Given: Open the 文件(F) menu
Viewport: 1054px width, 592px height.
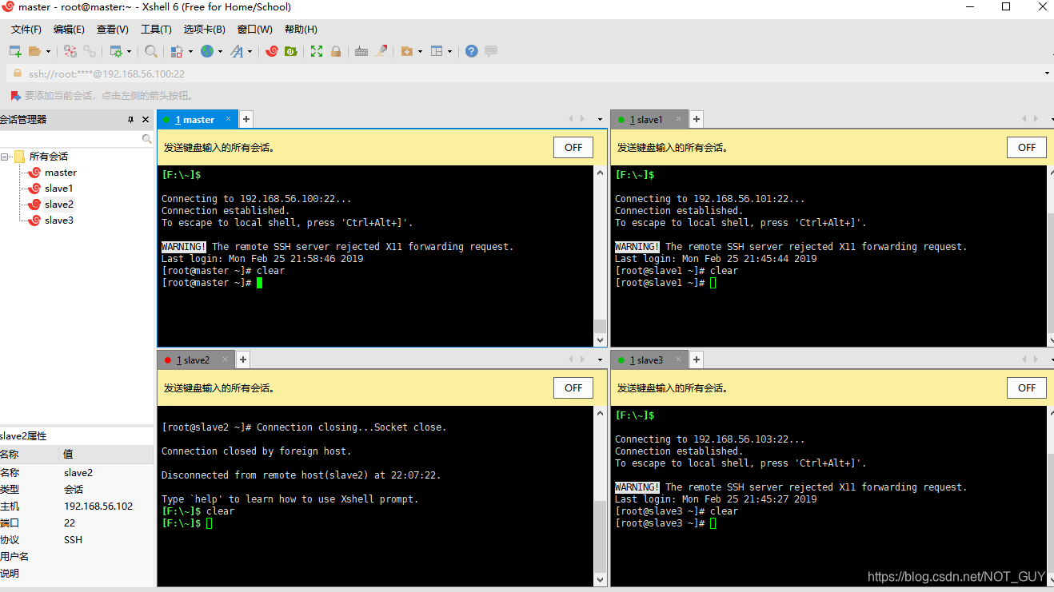Looking at the screenshot, I should [26, 30].
